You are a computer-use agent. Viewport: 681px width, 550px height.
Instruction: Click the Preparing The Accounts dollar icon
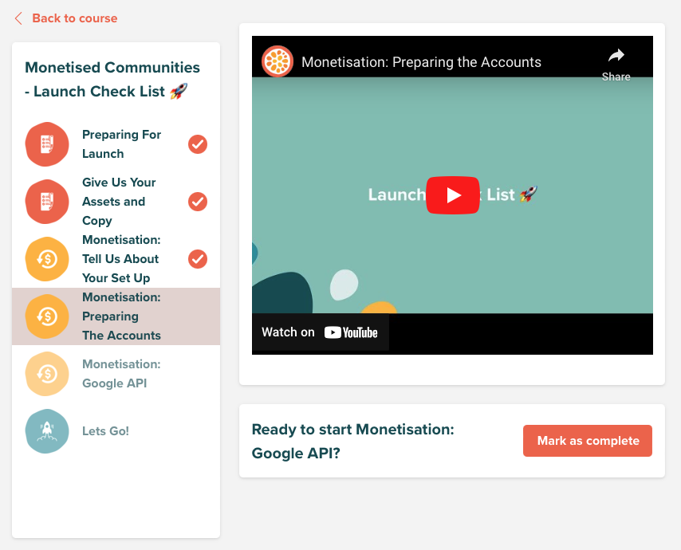tap(47, 316)
